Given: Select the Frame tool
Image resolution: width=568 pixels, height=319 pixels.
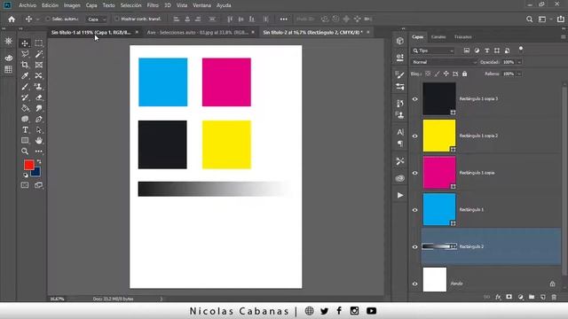Looking at the screenshot, I should (39, 65).
